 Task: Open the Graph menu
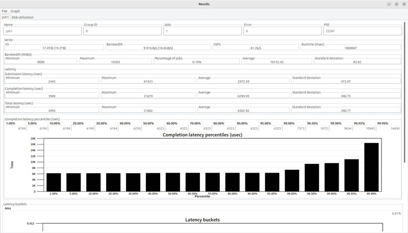pos(15,11)
